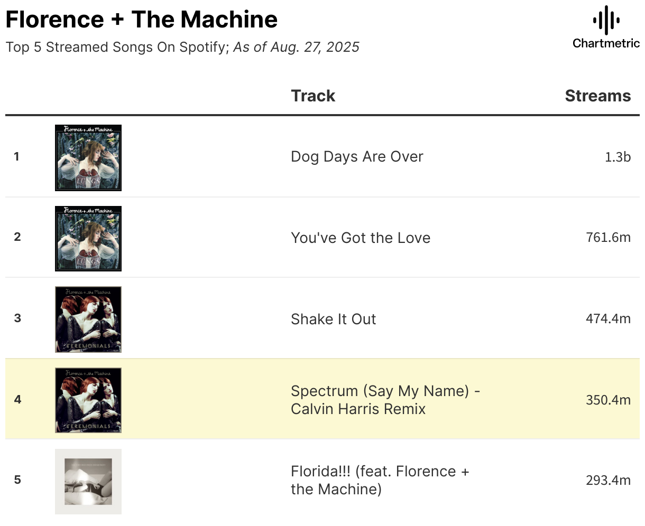Open the Lungs album cover beside You've Got the Love
This screenshot has height=526, width=645.
88,238
